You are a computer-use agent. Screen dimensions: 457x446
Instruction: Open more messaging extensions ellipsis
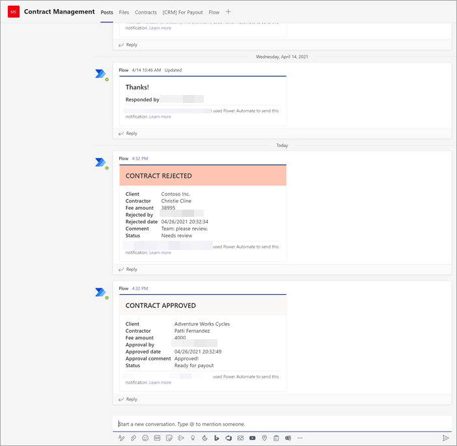coord(299,438)
